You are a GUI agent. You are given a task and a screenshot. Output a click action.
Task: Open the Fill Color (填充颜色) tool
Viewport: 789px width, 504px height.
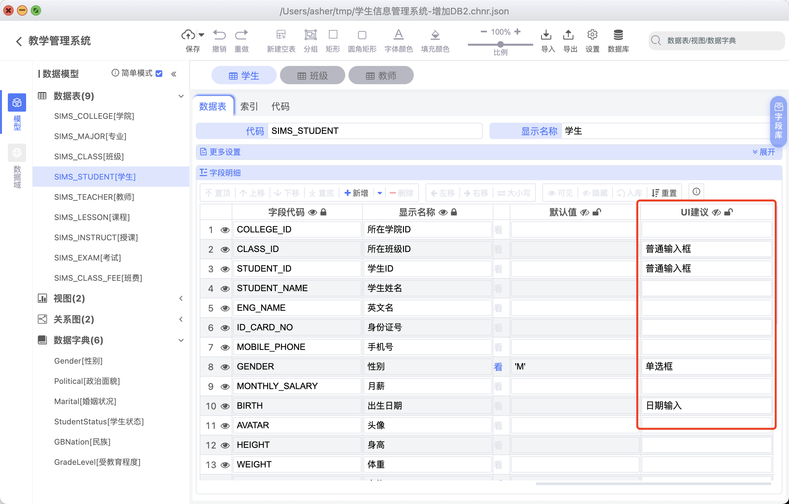tap(435, 34)
